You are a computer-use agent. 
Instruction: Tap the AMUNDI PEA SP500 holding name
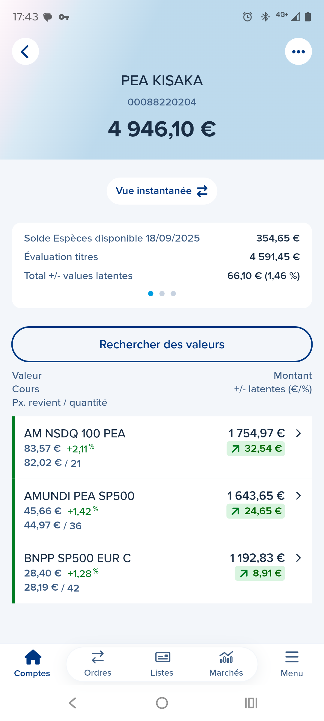79,496
